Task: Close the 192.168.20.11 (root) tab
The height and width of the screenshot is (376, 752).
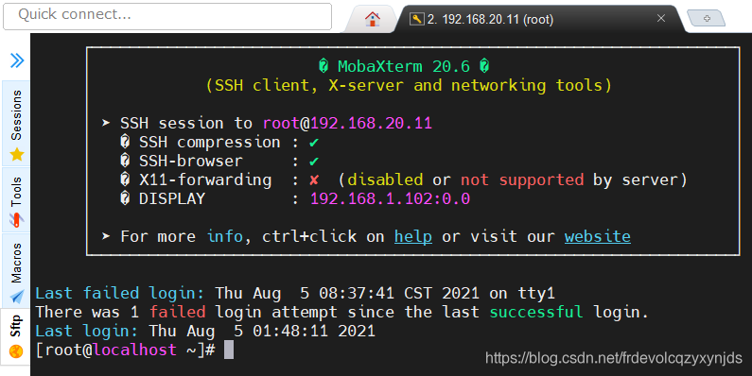Action: click(661, 18)
